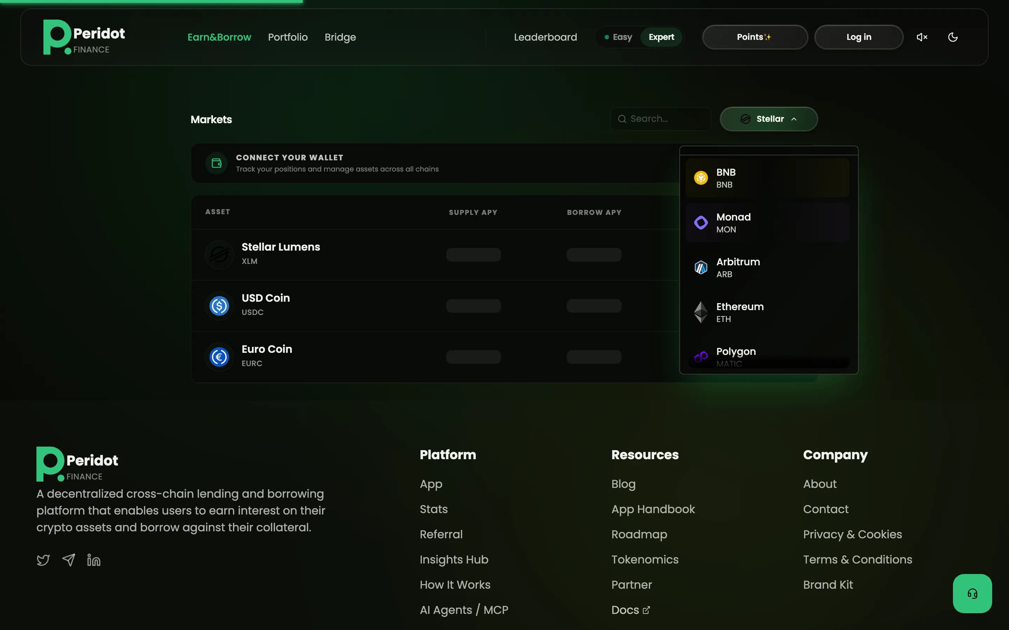Open the Stats footer link
Viewport: 1009px width, 630px height.
pyautogui.click(x=434, y=509)
